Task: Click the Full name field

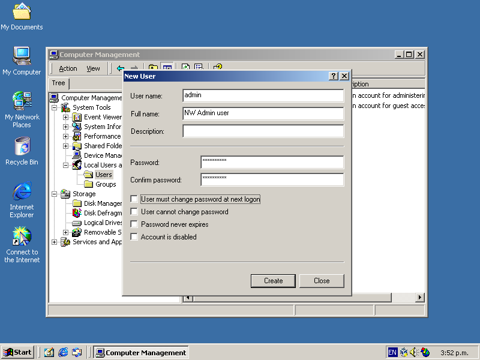Action: coord(263,113)
